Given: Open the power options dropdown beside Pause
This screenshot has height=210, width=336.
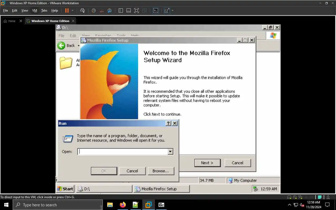Looking at the screenshot, I should (72, 10).
